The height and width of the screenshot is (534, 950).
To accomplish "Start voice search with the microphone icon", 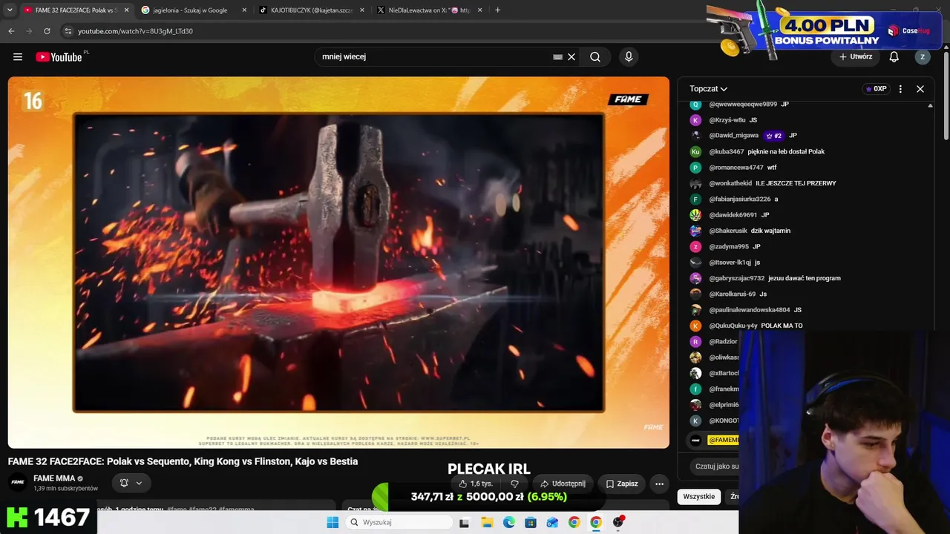I will coord(629,57).
